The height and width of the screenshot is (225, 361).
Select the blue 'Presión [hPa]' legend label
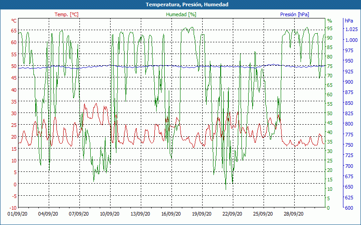click(x=295, y=14)
